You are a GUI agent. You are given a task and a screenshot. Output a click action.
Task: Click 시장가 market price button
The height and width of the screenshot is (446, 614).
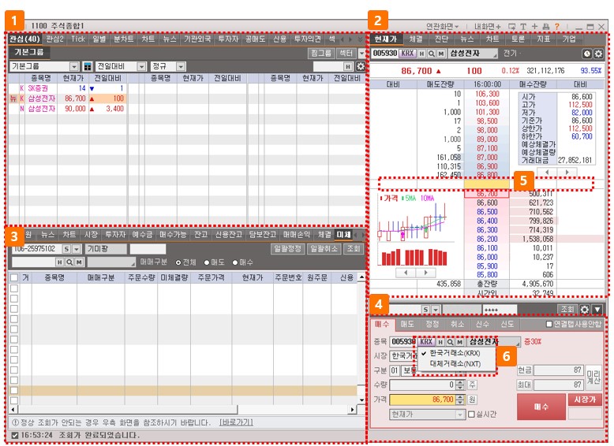[585, 400]
